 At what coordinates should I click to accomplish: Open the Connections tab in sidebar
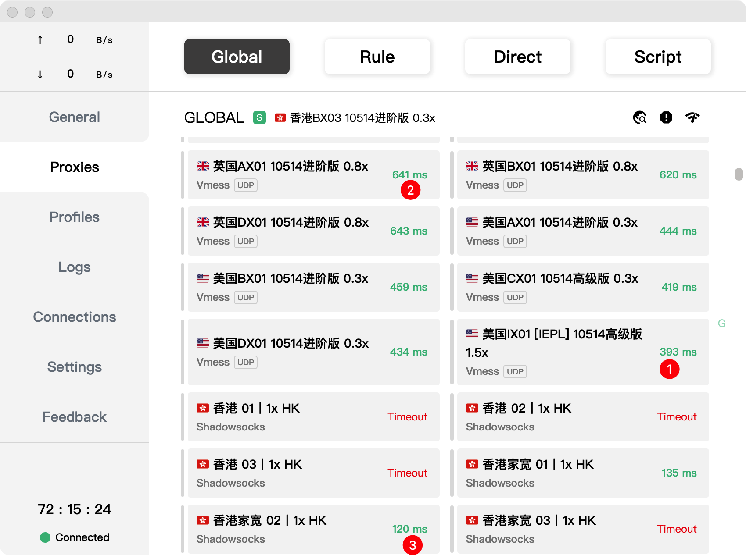[75, 317]
